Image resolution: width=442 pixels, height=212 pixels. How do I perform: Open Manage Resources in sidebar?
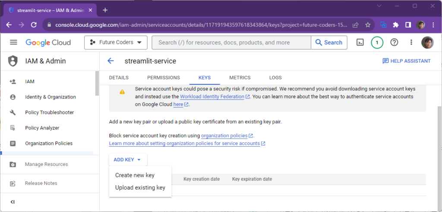[x=47, y=164]
